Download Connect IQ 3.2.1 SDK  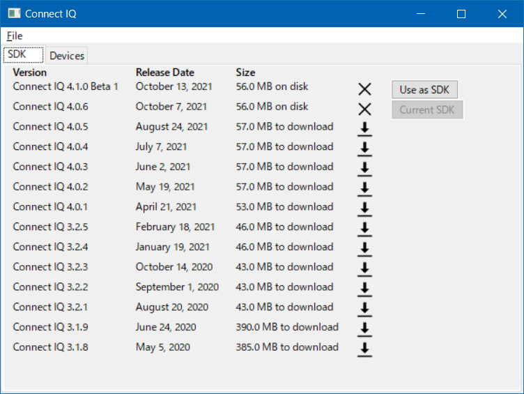click(x=364, y=310)
